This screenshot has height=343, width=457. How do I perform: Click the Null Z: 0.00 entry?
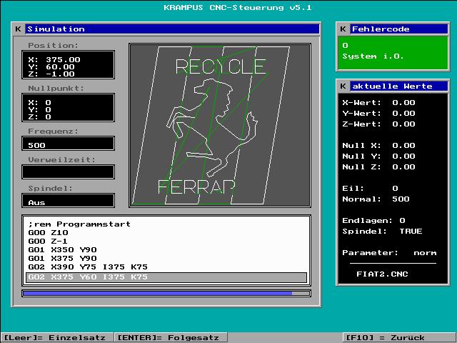tap(378, 167)
